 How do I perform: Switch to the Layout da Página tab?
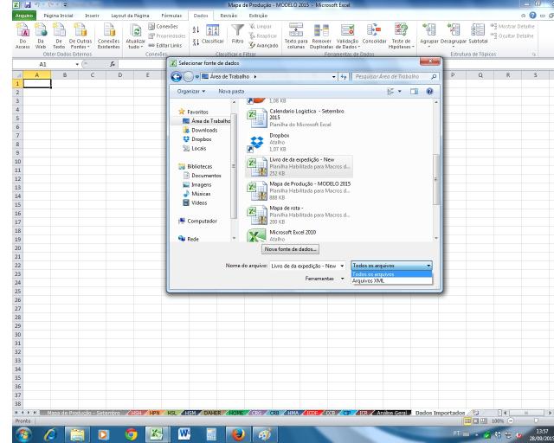130,16
